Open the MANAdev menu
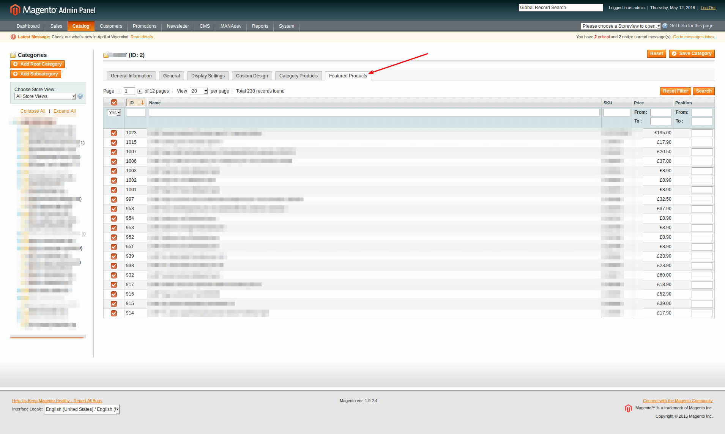Viewport: 725px width, 434px height. pyautogui.click(x=231, y=26)
